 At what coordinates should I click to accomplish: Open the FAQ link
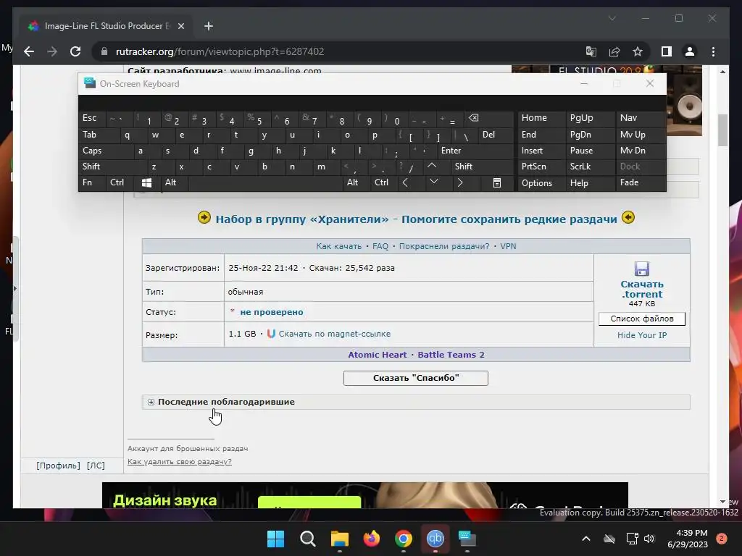[380, 246]
